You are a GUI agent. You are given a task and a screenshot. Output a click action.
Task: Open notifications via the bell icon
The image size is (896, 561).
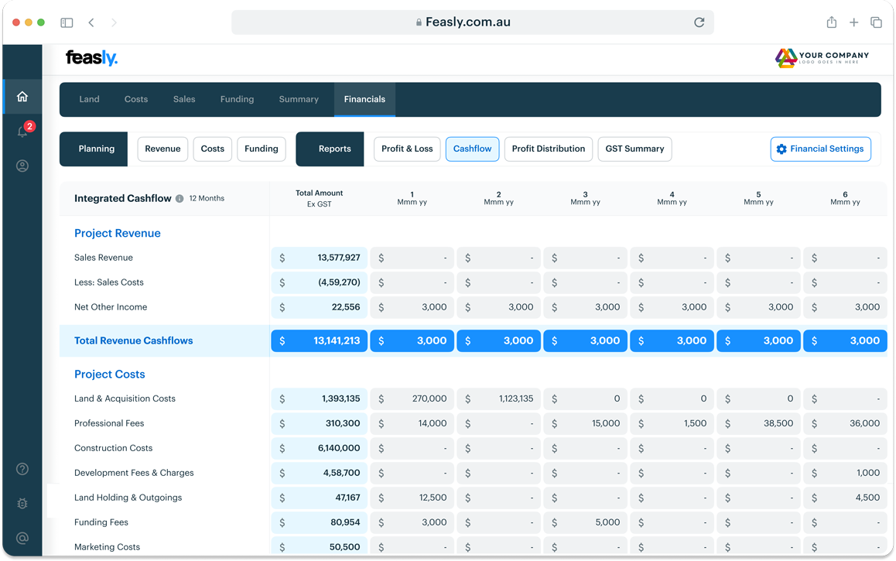point(22,132)
